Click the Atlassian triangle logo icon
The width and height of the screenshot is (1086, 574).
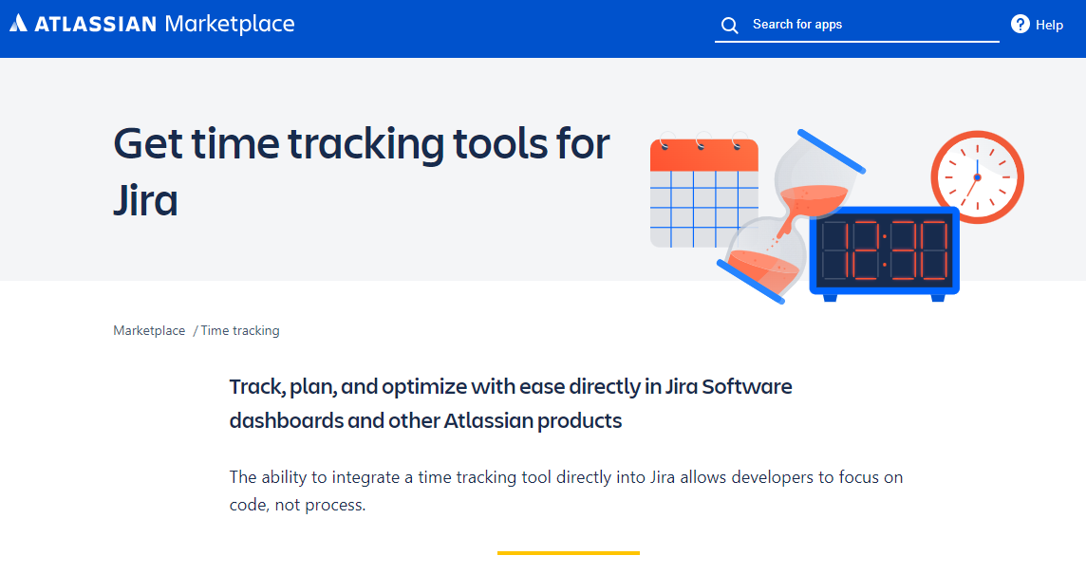(19, 24)
